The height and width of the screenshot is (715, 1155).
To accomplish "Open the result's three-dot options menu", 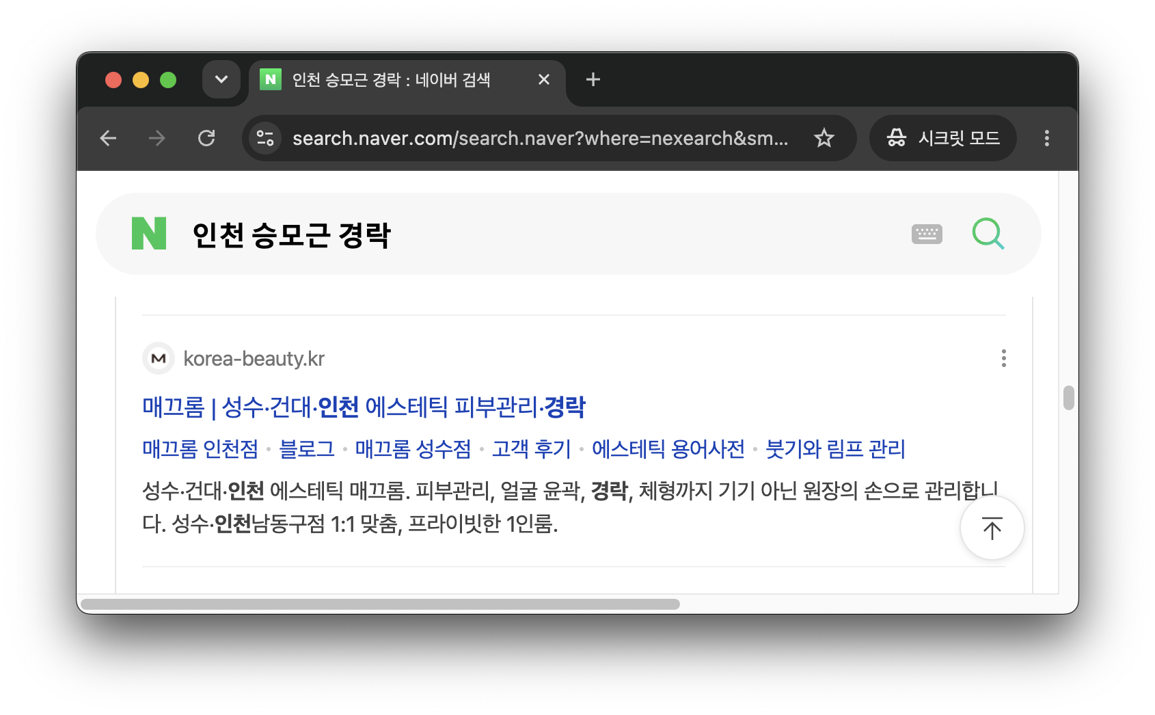I will pyautogui.click(x=1003, y=358).
